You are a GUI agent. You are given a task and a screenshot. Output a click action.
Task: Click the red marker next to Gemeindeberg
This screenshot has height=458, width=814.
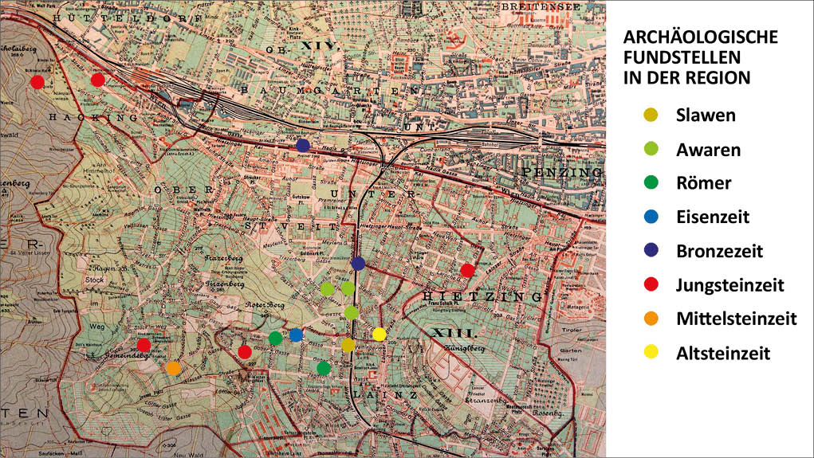[144, 345]
